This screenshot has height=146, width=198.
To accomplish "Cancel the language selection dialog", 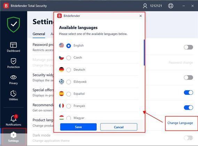I will point(119,127).
